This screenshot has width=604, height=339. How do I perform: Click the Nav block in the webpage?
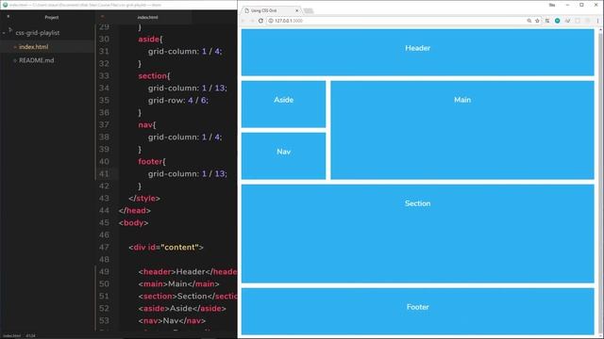(x=283, y=156)
